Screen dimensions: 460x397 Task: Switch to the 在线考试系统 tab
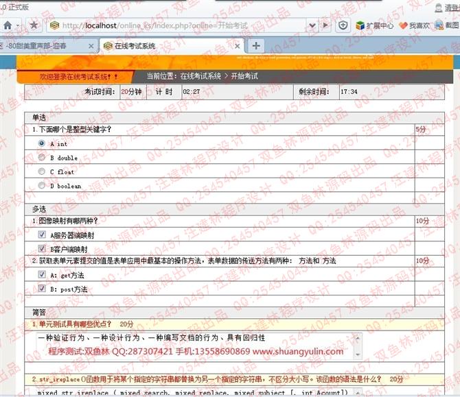(x=172, y=46)
